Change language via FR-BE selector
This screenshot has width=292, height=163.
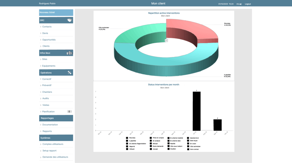click(x=239, y=4)
